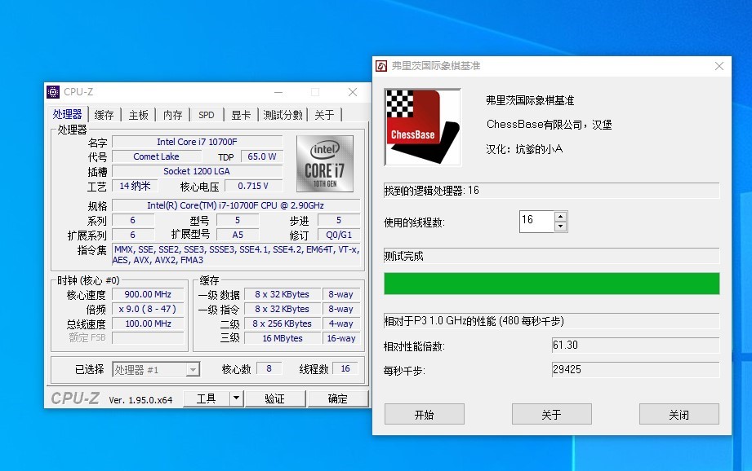Click the 关闭 button in the benchmark window
Screen dimensions: 752x471
[679, 414]
